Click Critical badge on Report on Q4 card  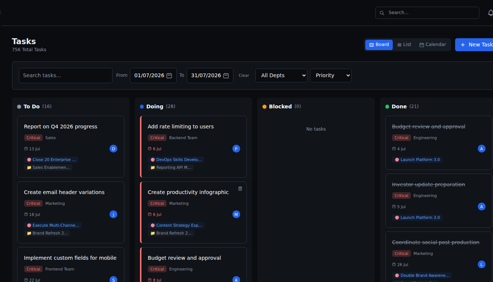click(x=33, y=138)
